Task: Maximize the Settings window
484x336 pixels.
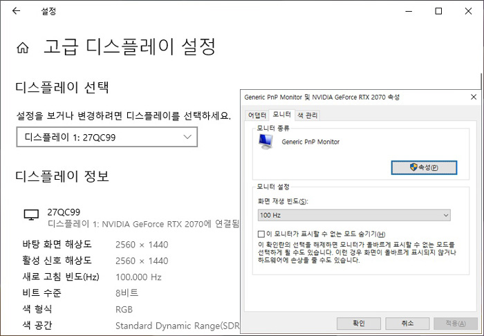Action: (438, 11)
